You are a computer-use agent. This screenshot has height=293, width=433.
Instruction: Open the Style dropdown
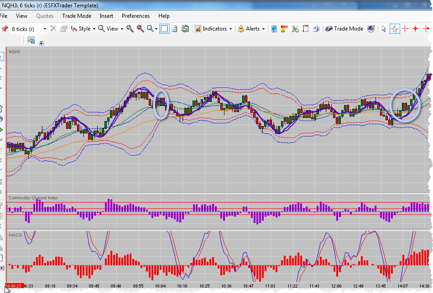[x=83, y=29]
